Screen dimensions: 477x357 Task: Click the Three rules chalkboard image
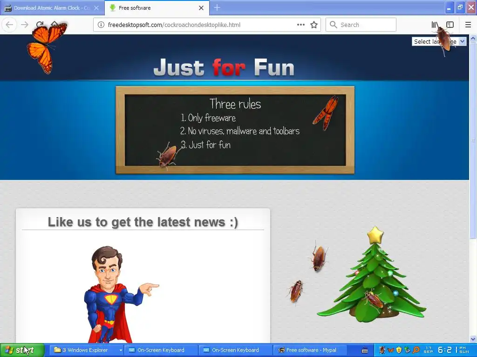tap(235, 130)
